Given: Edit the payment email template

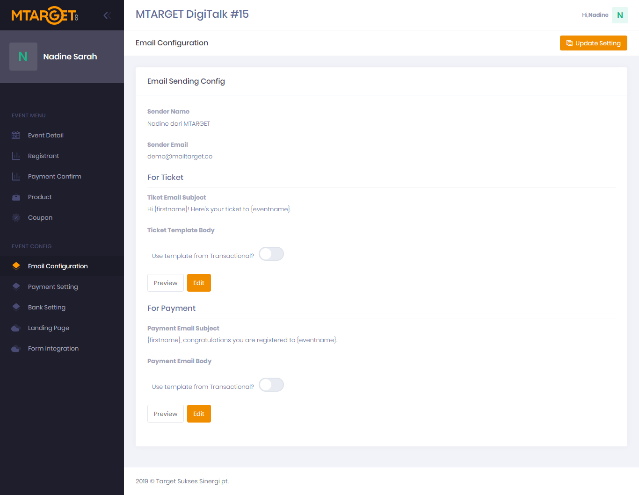Looking at the screenshot, I should (x=199, y=414).
